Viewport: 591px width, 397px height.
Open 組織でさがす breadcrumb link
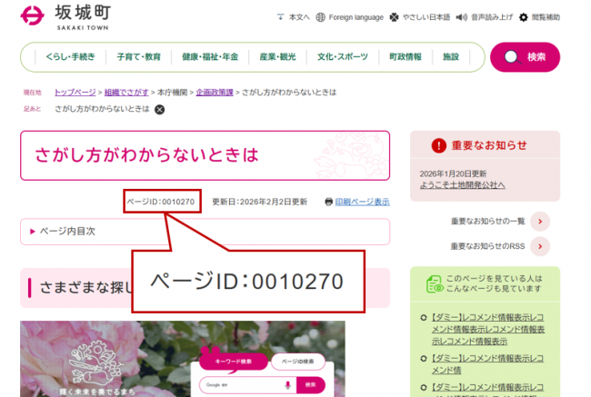[126, 93]
